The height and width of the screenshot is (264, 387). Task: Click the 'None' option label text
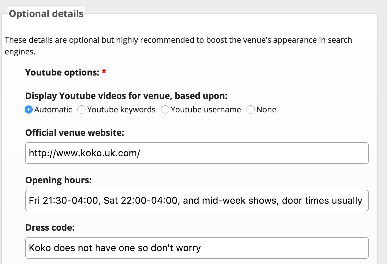click(266, 110)
